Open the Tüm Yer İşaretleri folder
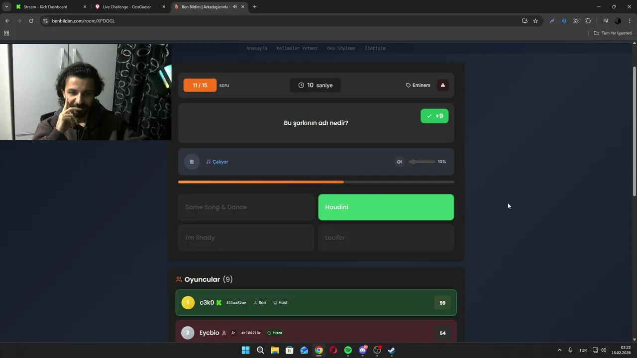This screenshot has height=358, width=637. point(613,33)
